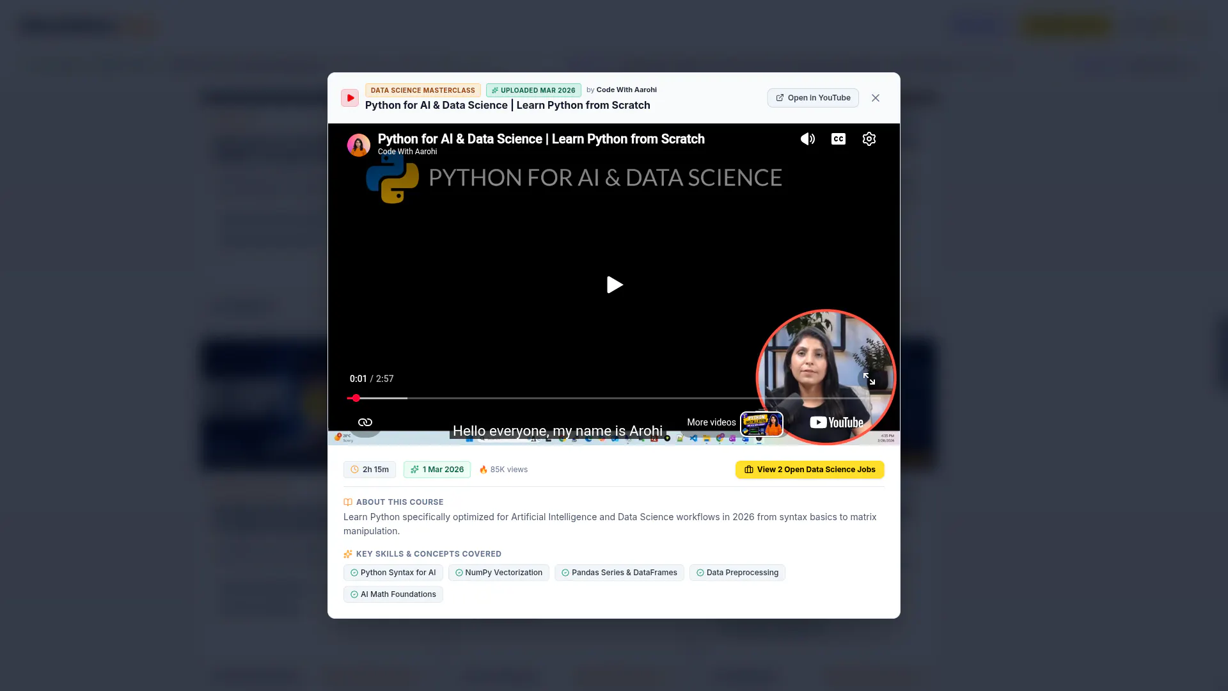The width and height of the screenshot is (1228, 691).
Task: Click the video title inside the player
Action: (541, 139)
